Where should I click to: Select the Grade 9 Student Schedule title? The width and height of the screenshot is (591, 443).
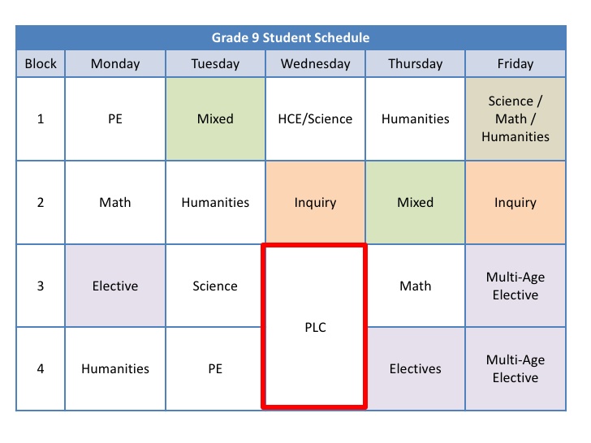pos(291,38)
